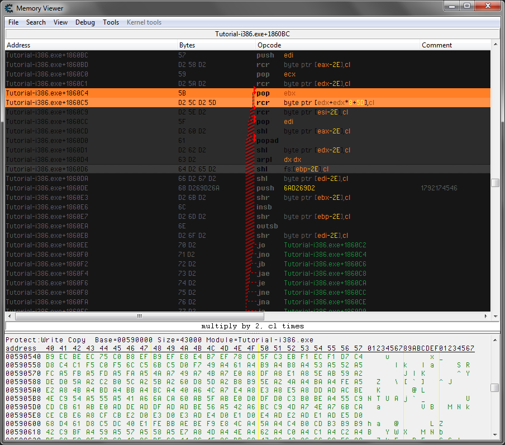
Task: Click the jo jump target Tutorial-i386.exe+1860C2
Action: point(325,245)
